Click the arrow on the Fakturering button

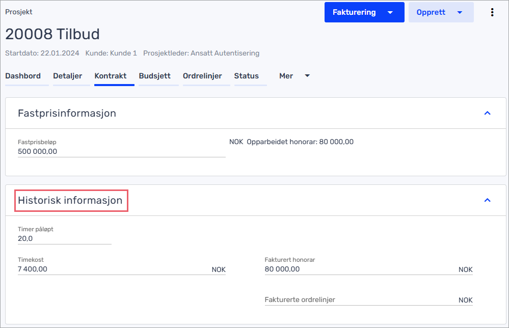[x=390, y=12]
